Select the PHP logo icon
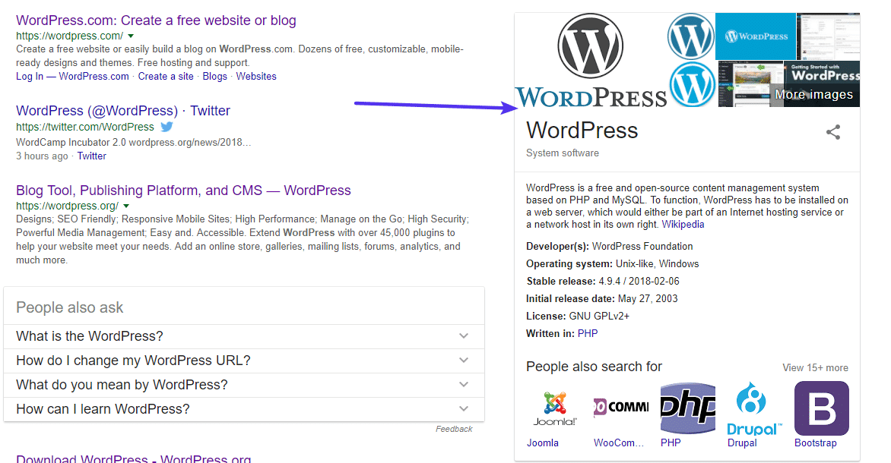This screenshot has width=891, height=463. pos(688,408)
